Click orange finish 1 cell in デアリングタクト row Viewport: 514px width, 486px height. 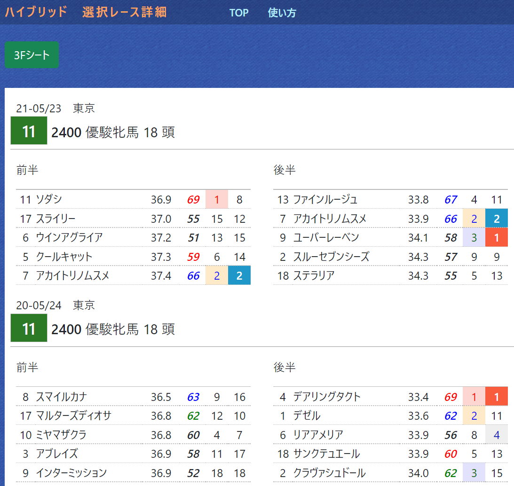click(497, 397)
